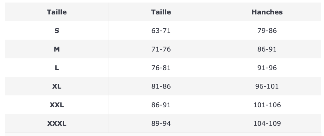Screen dimensions: 324x136
Task: Click the 86-91 value in M row
Action: point(267,49)
